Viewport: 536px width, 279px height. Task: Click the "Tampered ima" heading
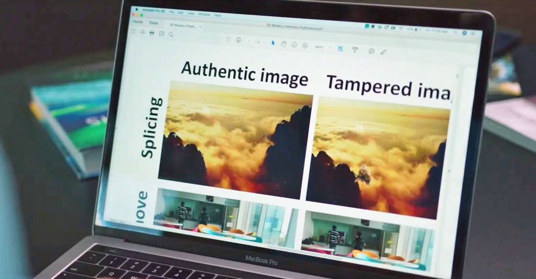[389, 87]
